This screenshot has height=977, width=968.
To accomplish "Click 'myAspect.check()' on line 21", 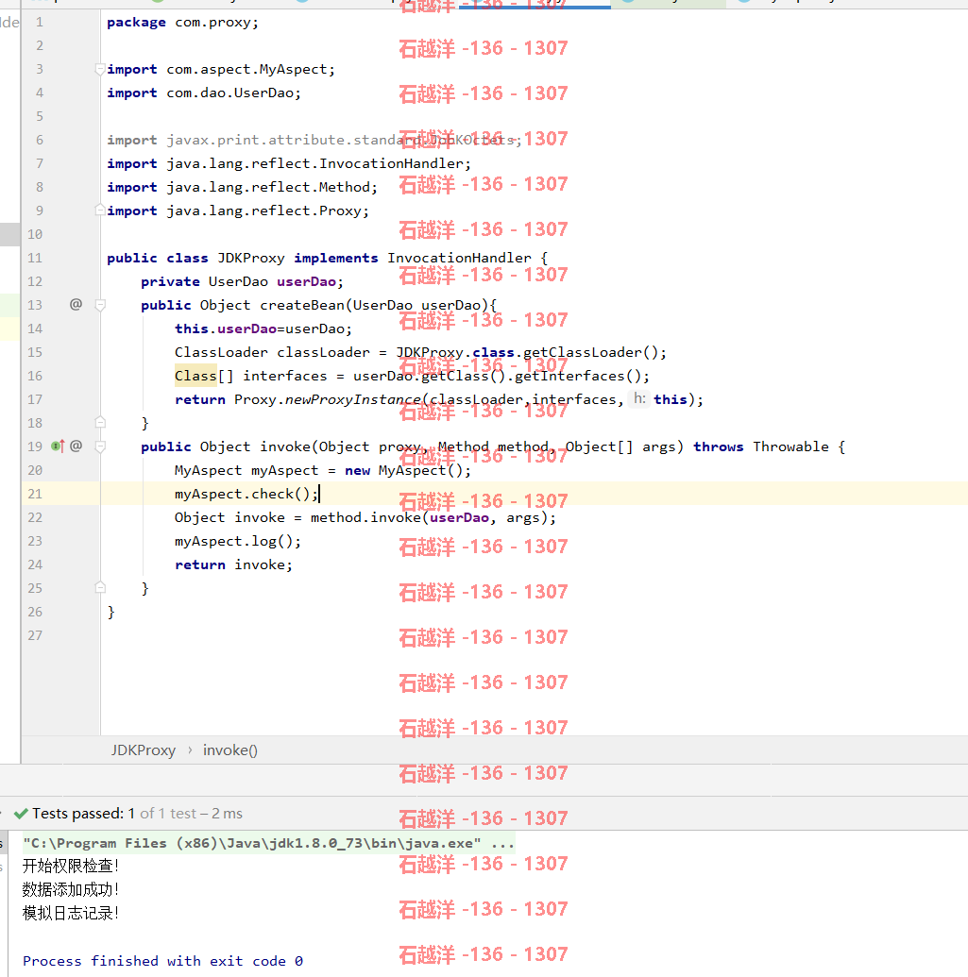I will click(243, 494).
